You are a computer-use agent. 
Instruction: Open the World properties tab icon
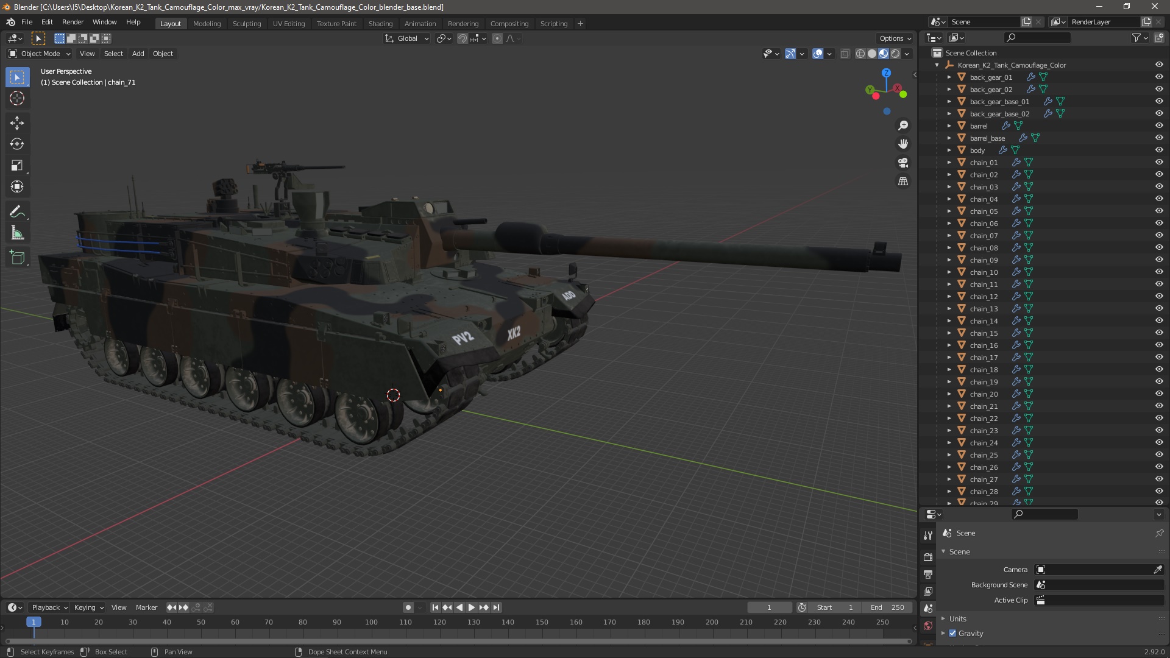(928, 626)
